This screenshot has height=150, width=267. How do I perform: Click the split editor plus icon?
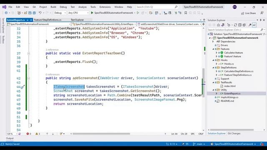[x=203, y=24]
